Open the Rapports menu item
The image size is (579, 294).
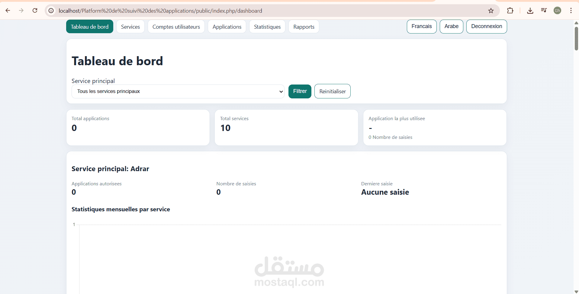coord(304,26)
